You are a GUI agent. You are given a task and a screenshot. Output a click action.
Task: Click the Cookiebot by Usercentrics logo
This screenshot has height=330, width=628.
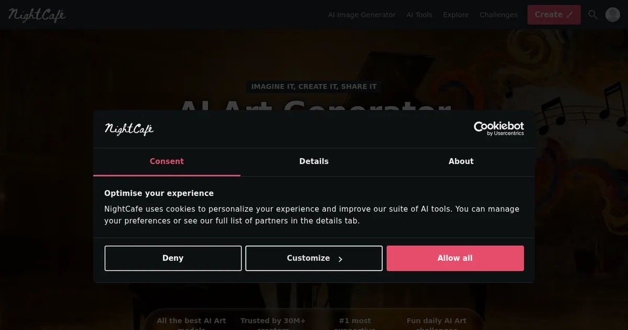[x=499, y=128]
